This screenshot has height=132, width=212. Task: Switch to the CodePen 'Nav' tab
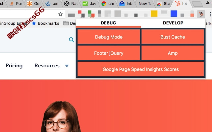click(71, 4)
